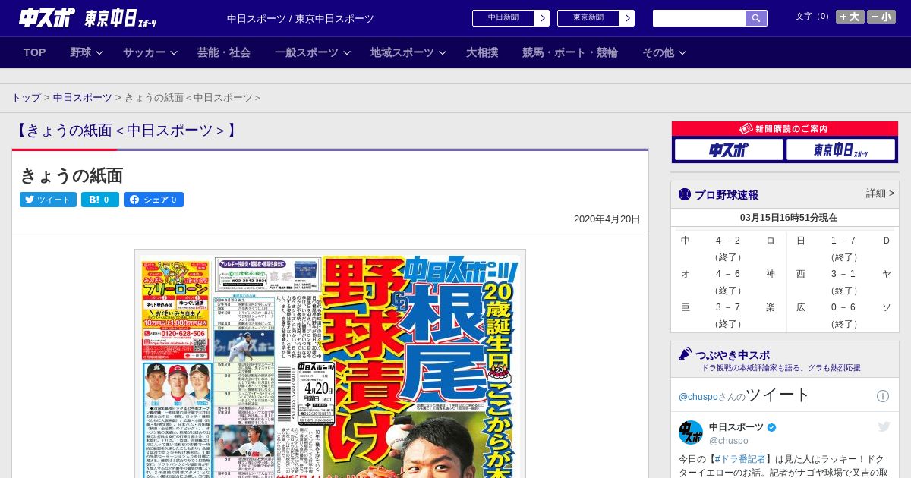The height and width of the screenshot is (478, 911).
Task: Open 詳細 > link in プロ野球速報
Action: pos(880,193)
